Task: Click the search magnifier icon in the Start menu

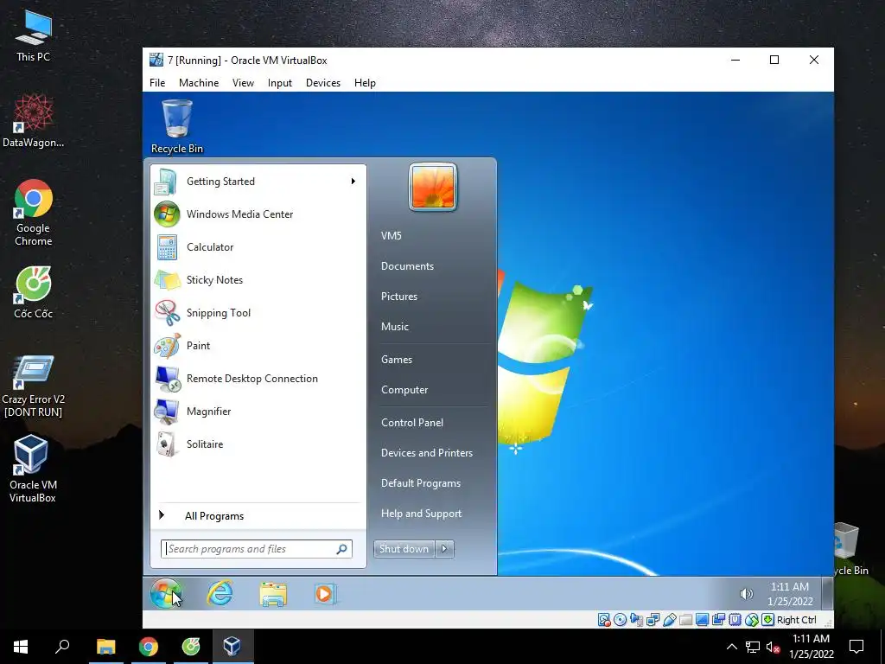Action: (342, 549)
